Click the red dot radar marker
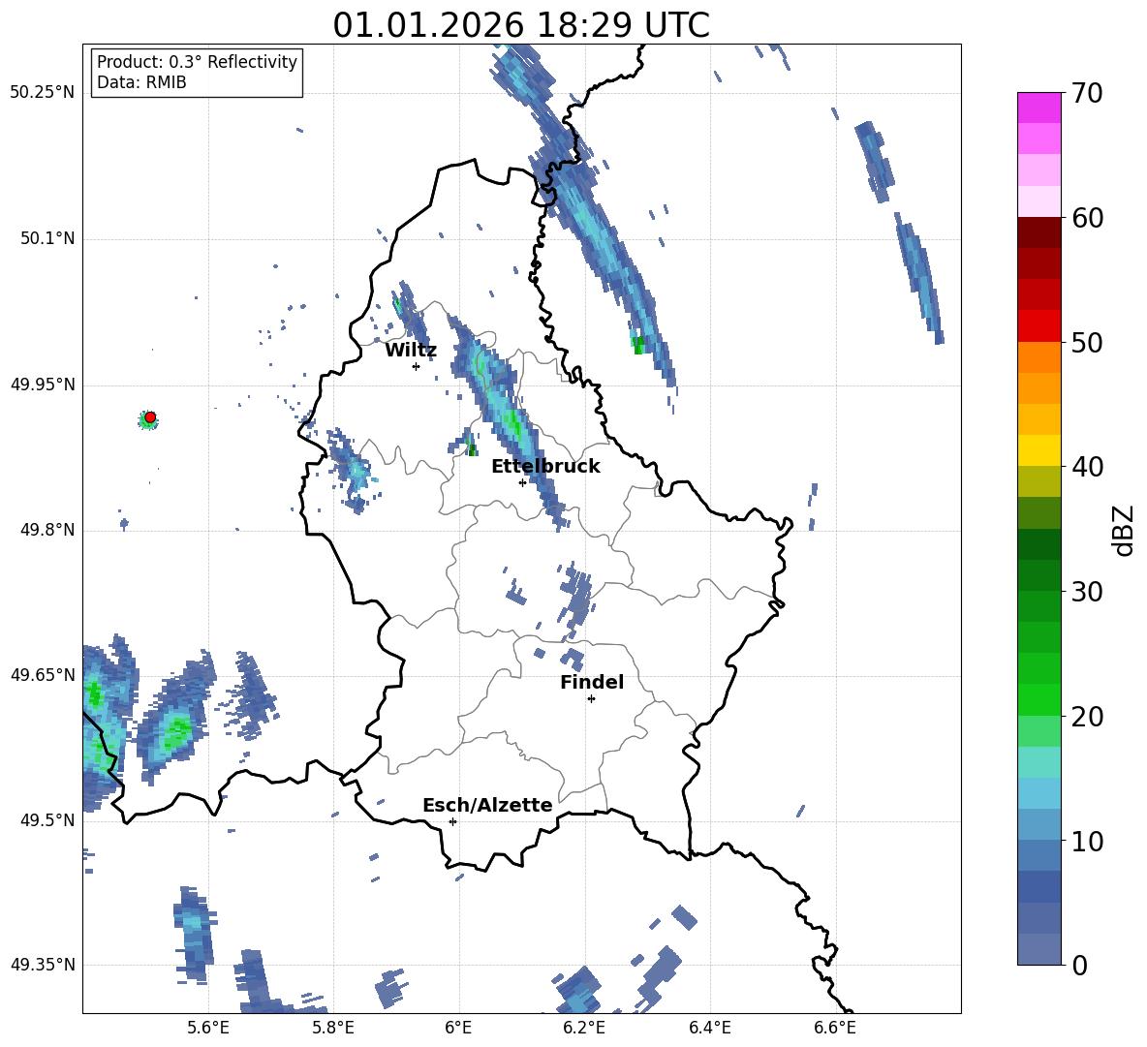Image resolution: width=1147 pixels, height=1047 pixels. [150, 417]
